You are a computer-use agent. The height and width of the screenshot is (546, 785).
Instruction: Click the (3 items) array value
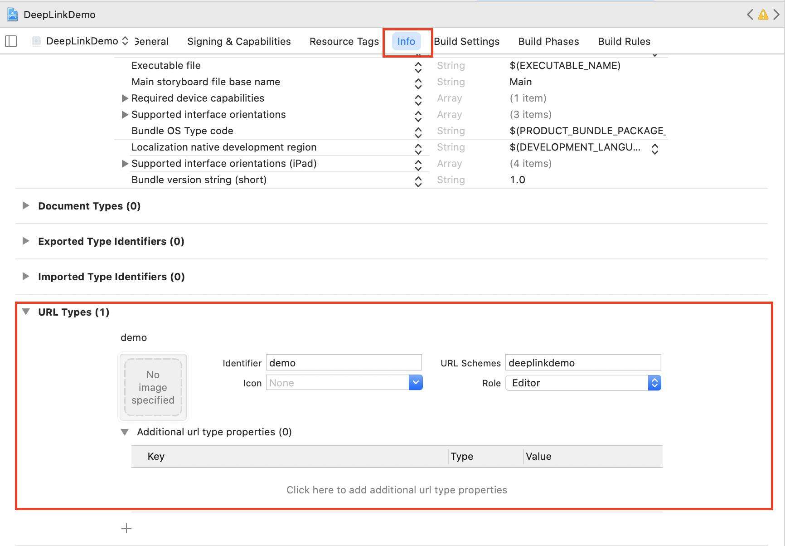(531, 114)
